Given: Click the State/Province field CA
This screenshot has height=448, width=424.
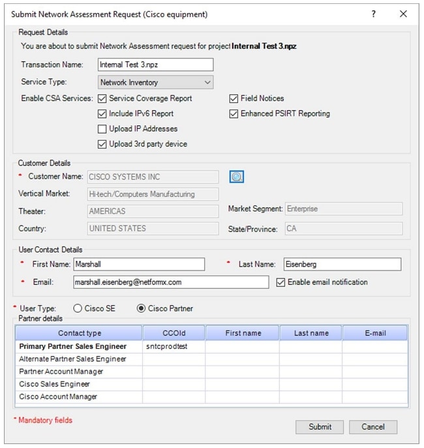Looking at the screenshot, I should tap(344, 229).
